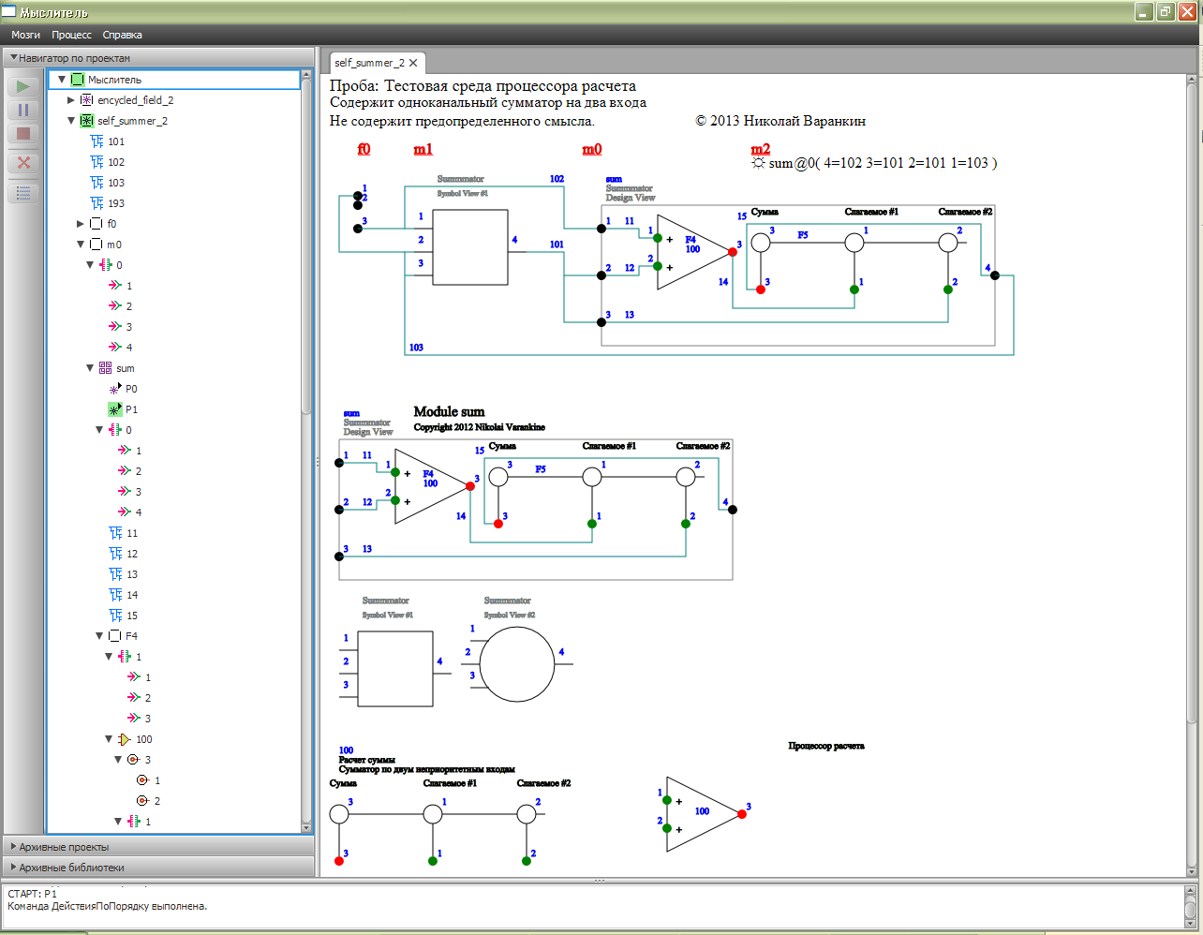
Task: Click the X delete icon in the left toolbar
Action: tap(23, 162)
